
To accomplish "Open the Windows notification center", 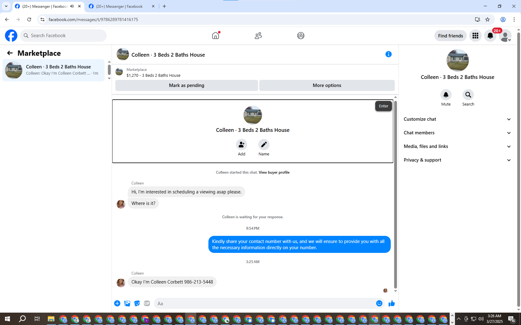I will (x=512, y=319).
